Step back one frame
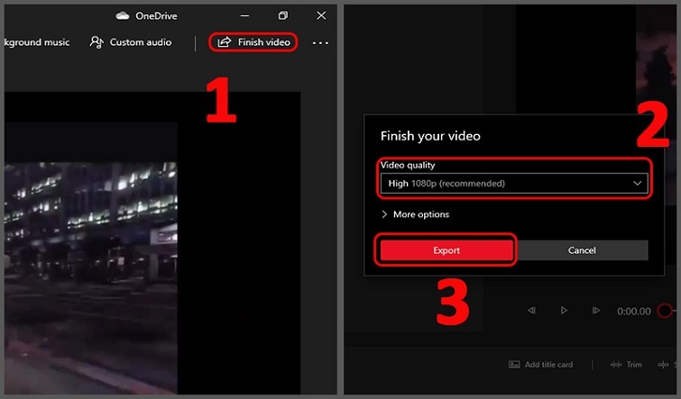Viewport: 681px width, 399px height. [x=531, y=311]
